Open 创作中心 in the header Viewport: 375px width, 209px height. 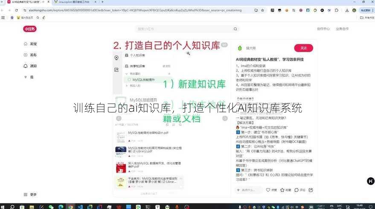pyautogui.click(x=323, y=29)
